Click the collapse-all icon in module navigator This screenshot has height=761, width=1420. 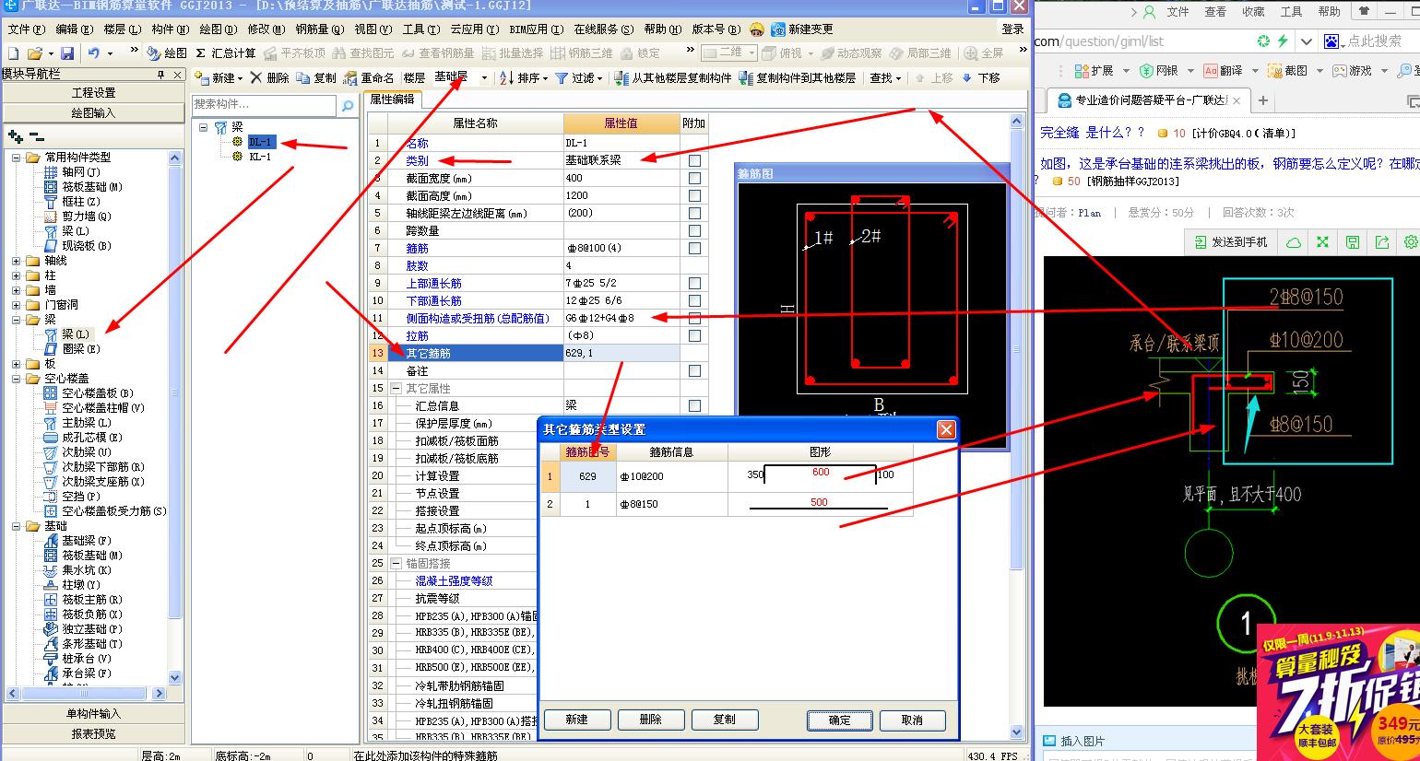coord(36,136)
